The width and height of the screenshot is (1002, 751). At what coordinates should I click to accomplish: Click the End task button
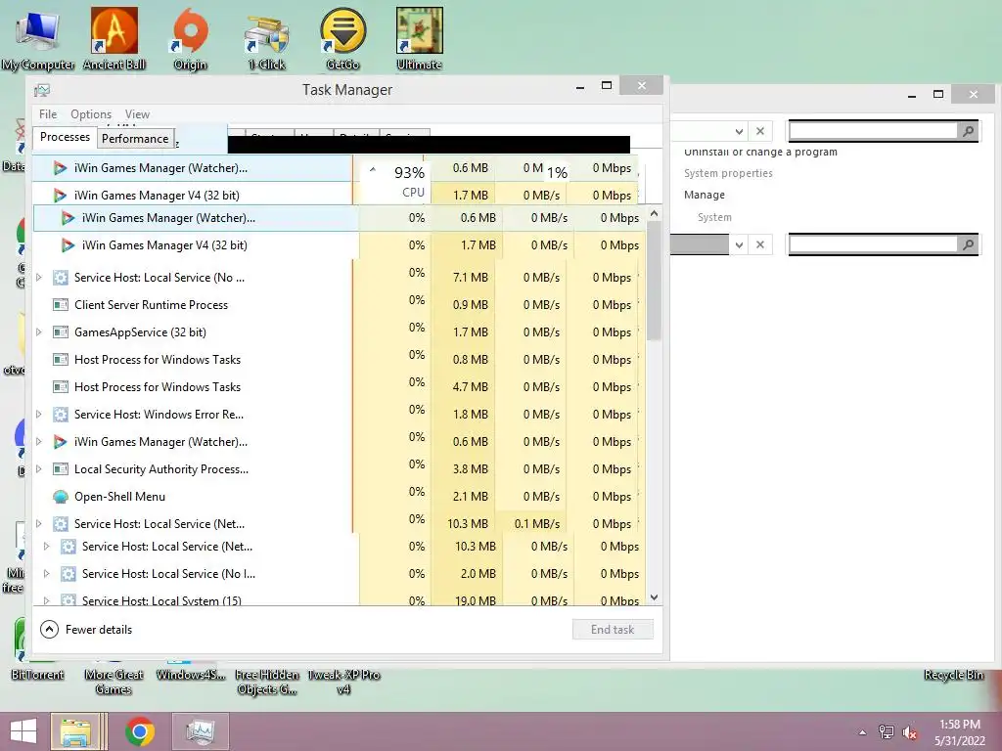coord(613,630)
